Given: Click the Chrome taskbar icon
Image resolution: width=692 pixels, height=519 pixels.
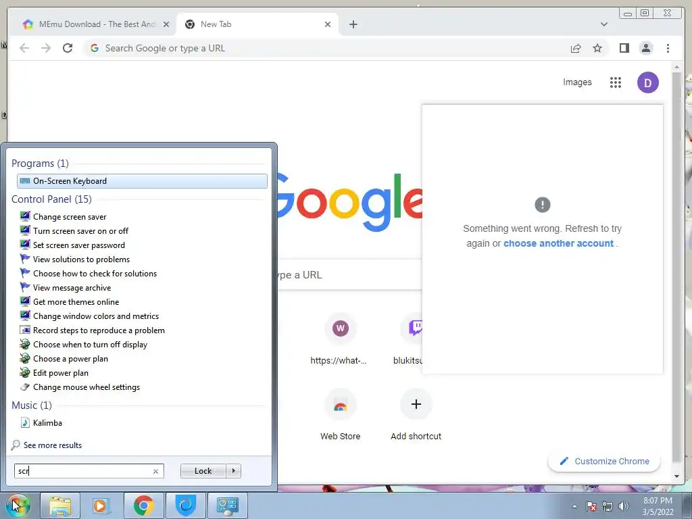Looking at the screenshot, I should pyautogui.click(x=143, y=505).
